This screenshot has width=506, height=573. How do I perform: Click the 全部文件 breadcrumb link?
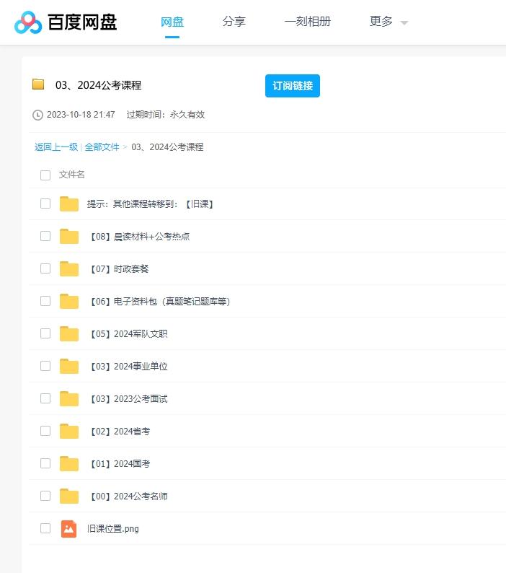click(x=102, y=147)
